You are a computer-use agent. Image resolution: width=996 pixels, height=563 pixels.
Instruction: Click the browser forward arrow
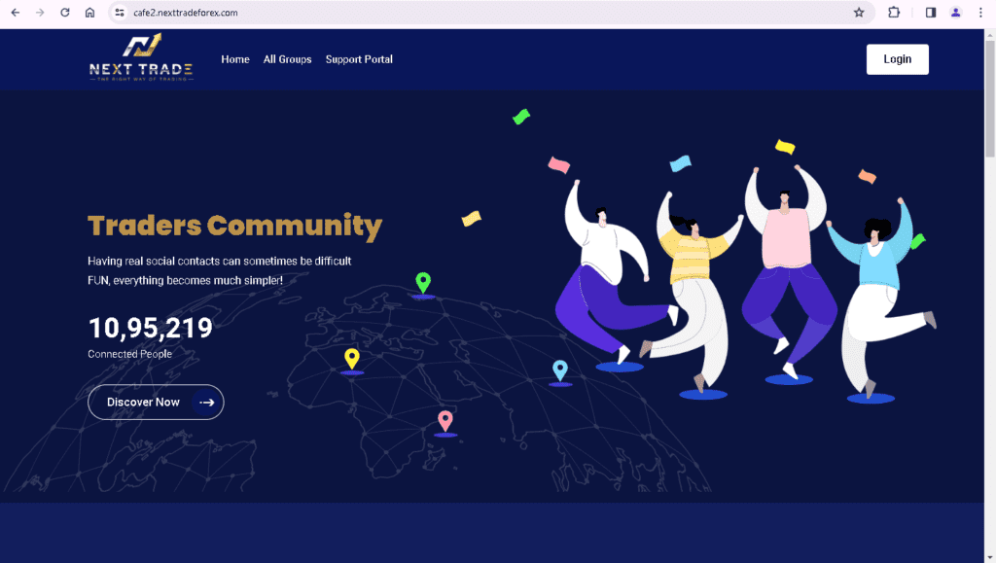pyautogui.click(x=40, y=13)
